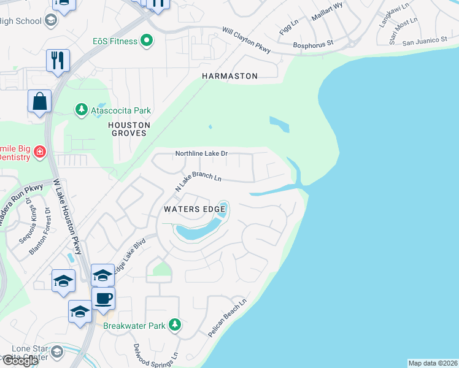Open the Breakwater Park tree marker
The width and height of the screenshot is (459, 368).
click(175, 324)
